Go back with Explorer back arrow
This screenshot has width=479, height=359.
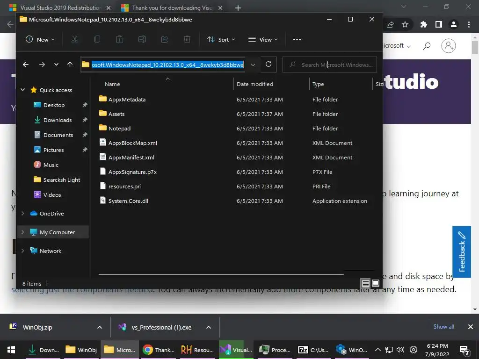click(26, 65)
